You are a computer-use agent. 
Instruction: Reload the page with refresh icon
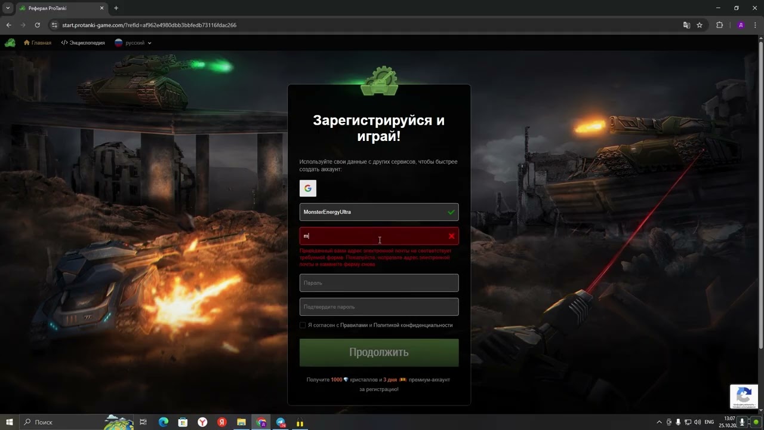[x=37, y=25]
